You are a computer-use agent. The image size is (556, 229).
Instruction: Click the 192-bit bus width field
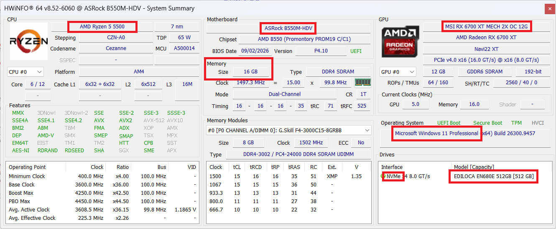tap(533, 72)
